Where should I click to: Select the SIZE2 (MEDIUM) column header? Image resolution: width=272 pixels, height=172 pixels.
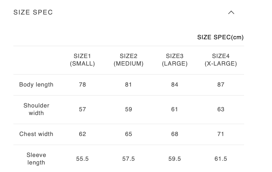click(x=128, y=60)
